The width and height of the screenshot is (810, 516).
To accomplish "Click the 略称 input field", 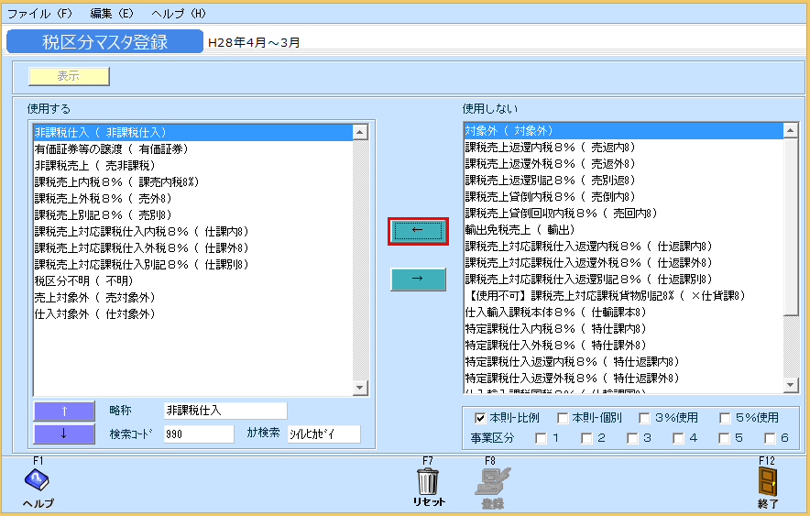I will tap(225, 411).
